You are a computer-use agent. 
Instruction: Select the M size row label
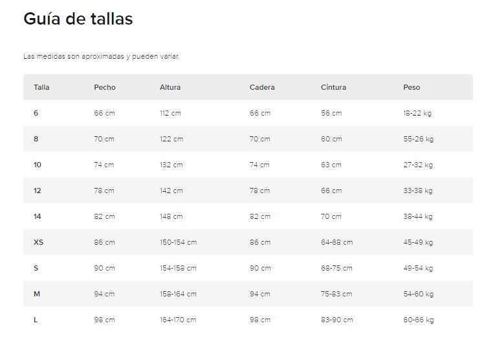pos(37,294)
